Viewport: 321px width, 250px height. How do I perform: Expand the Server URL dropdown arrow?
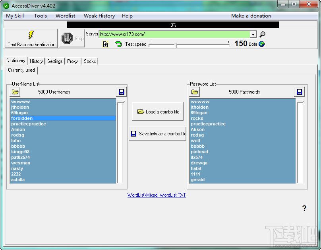253,34
